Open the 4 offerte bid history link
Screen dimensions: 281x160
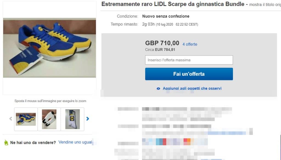[x=190, y=44]
